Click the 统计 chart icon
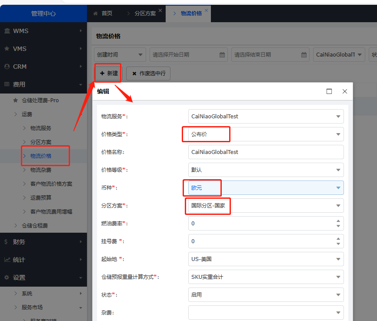 coord(7,260)
